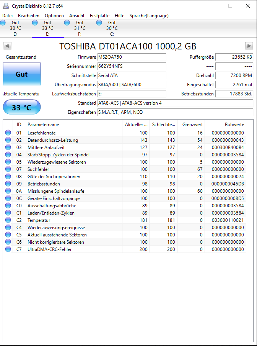Click the Grenzwert column header

coord(191,125)
